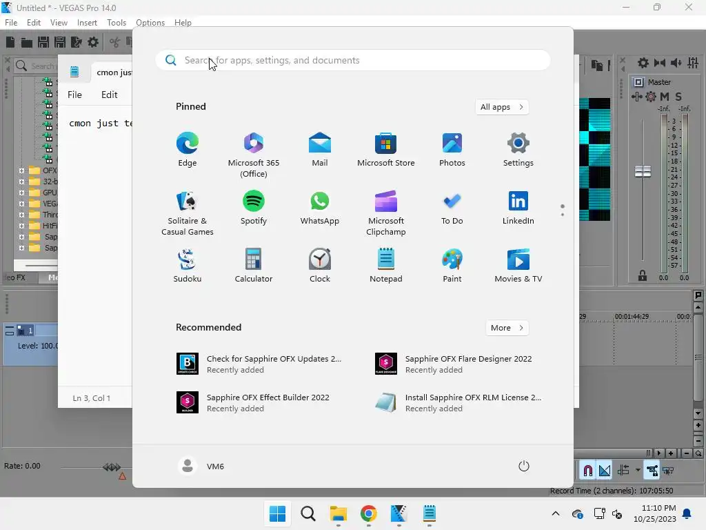Open Movies & TV app

[x=518, y=266]
